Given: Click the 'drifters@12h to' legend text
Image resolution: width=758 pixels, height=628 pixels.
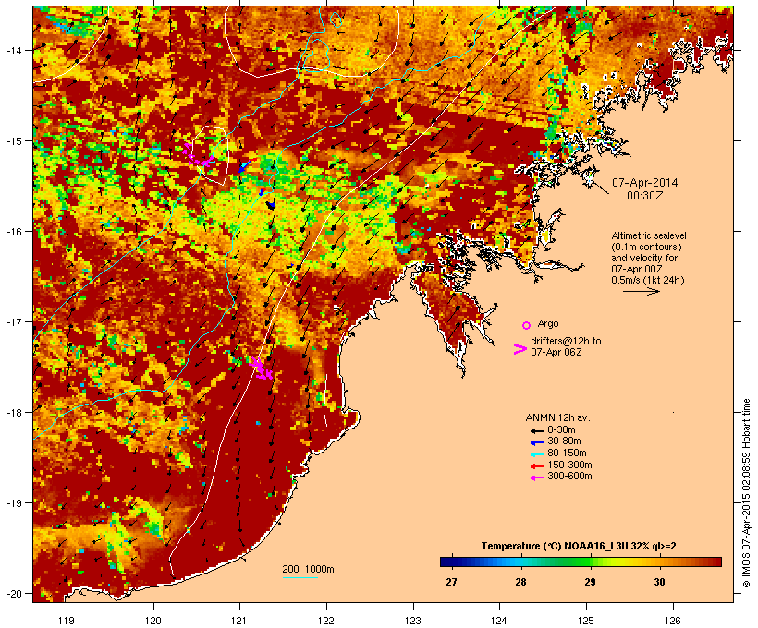Looking at the screenshot, I should click(566, 341).
